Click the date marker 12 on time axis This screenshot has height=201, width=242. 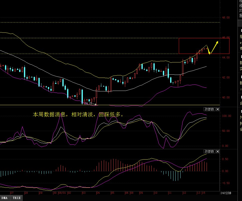(x=184, y=193)
